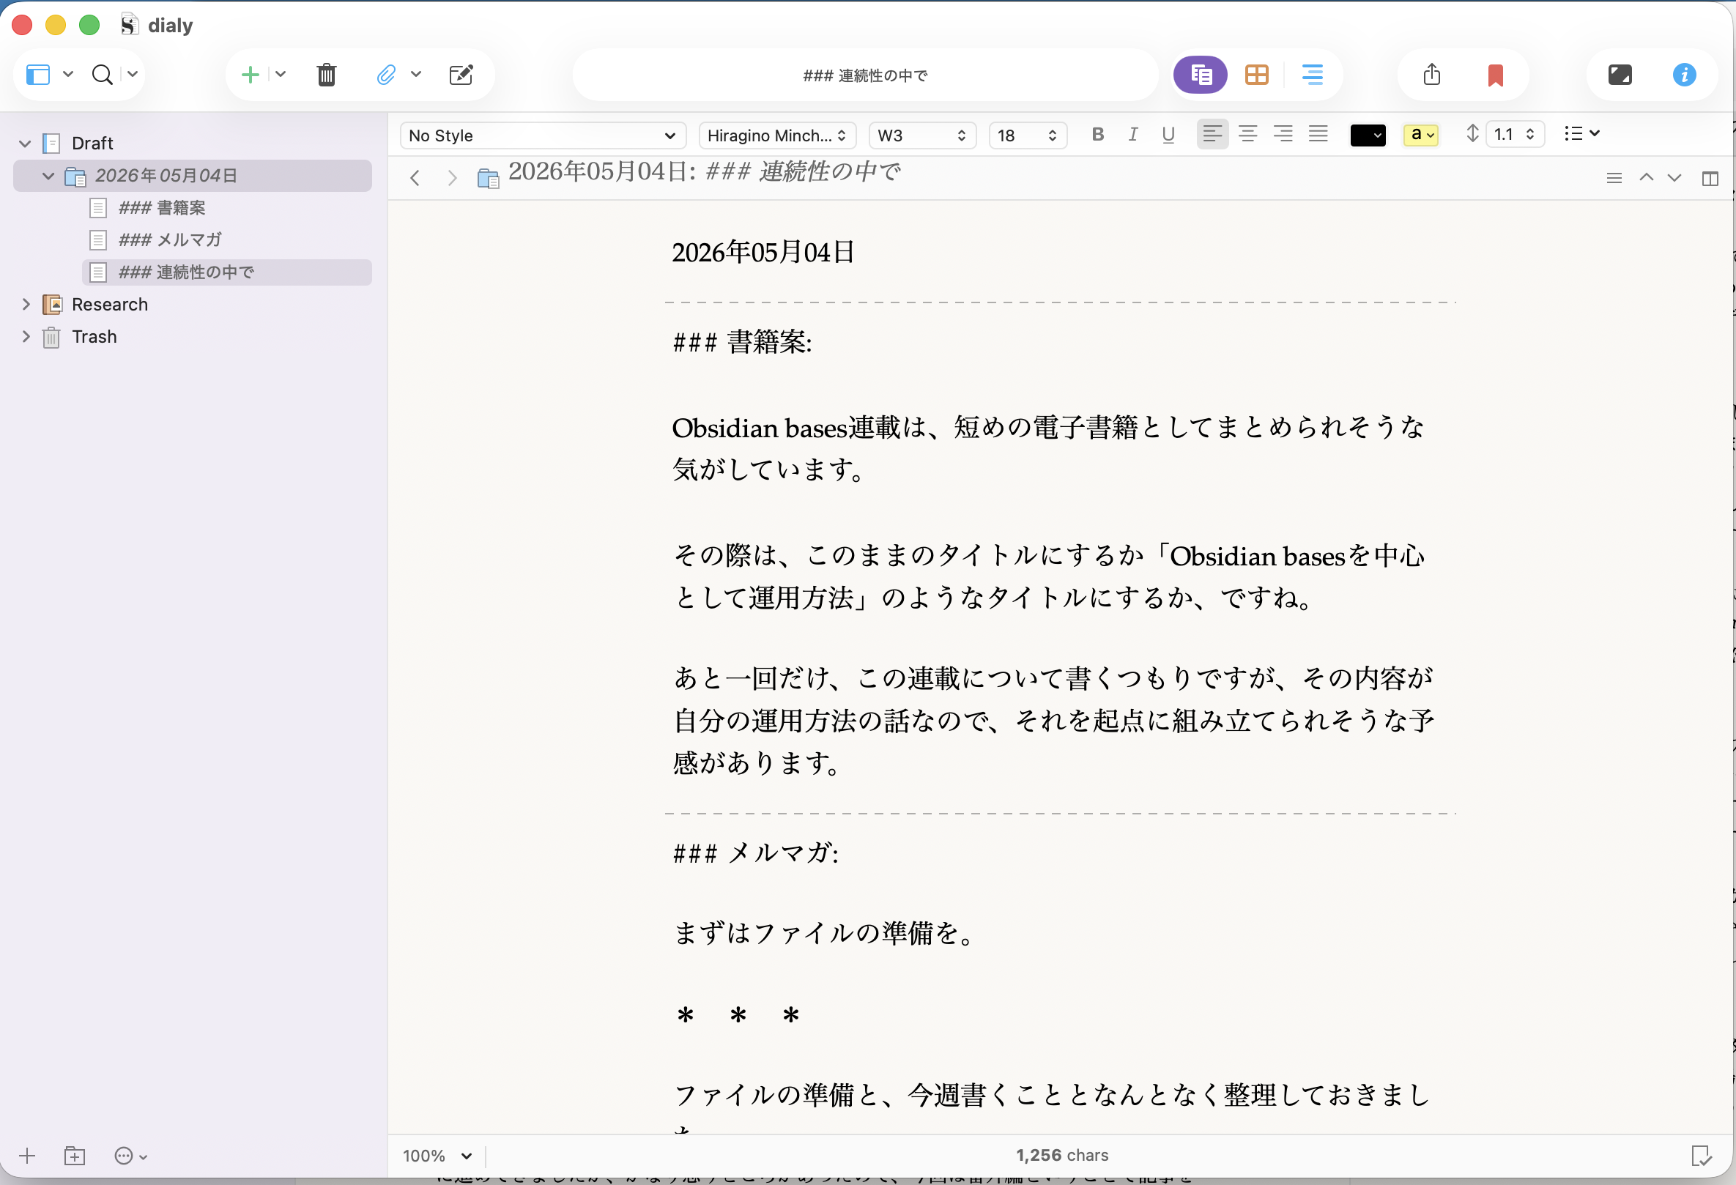
Task: Add new text item from binder footer
Action: click(x=27, y=1156)
